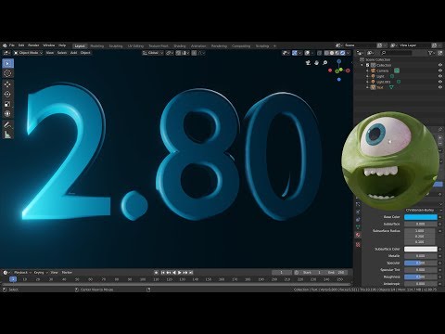
Task: Click the outliner search field
Action: click(397, 53)
